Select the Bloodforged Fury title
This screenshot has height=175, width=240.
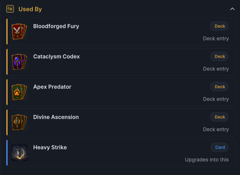point(56,26)
